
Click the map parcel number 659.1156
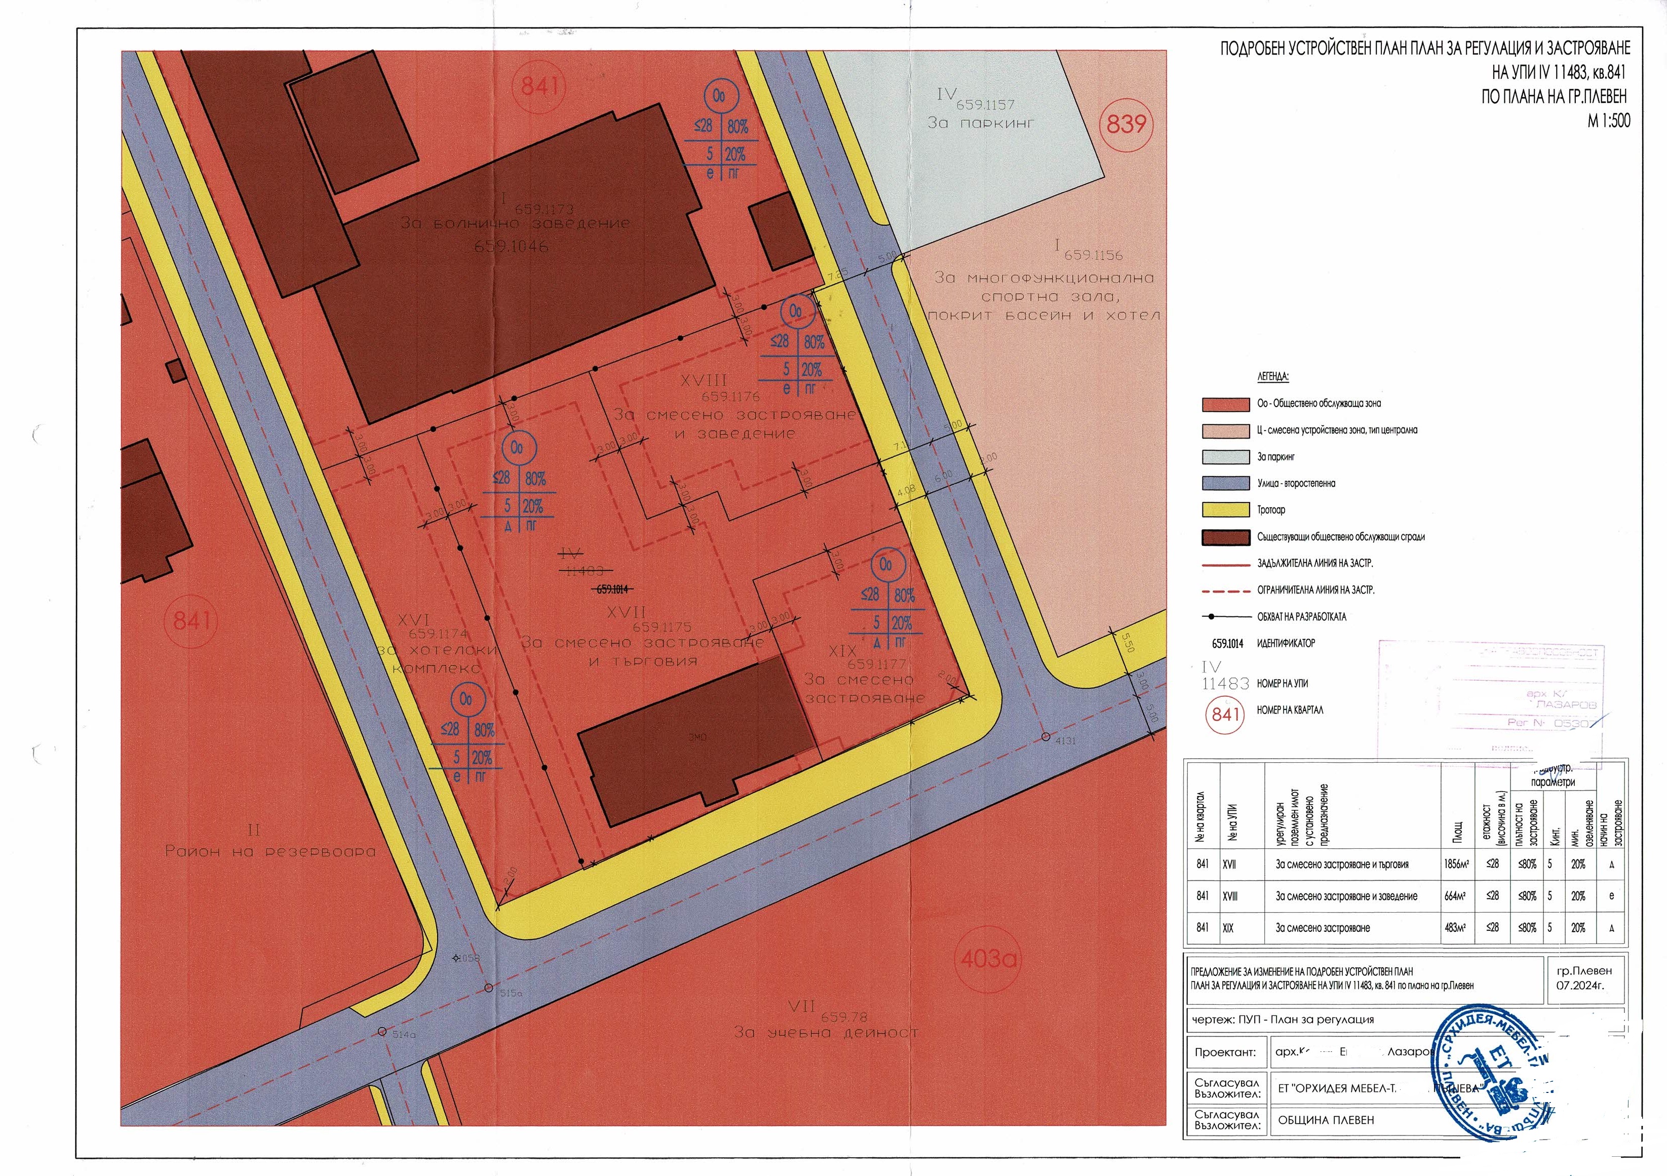pos(1094,256)
